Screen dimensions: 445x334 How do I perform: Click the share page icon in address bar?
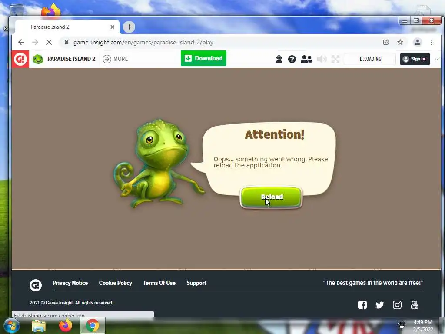tap(386, 42)
